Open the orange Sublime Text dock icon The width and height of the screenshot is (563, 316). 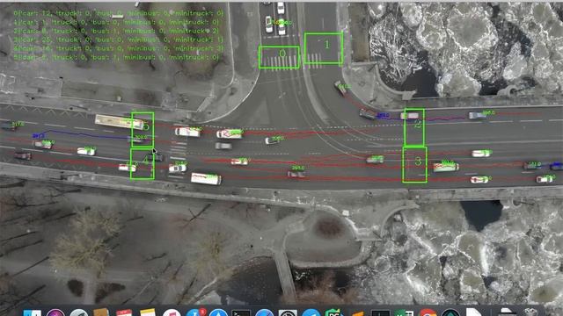point(357,314)
